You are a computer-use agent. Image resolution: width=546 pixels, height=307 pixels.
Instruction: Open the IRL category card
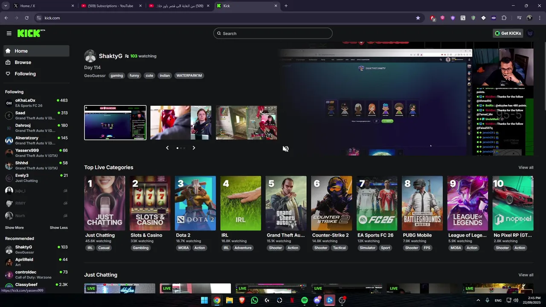coord(241,203)
